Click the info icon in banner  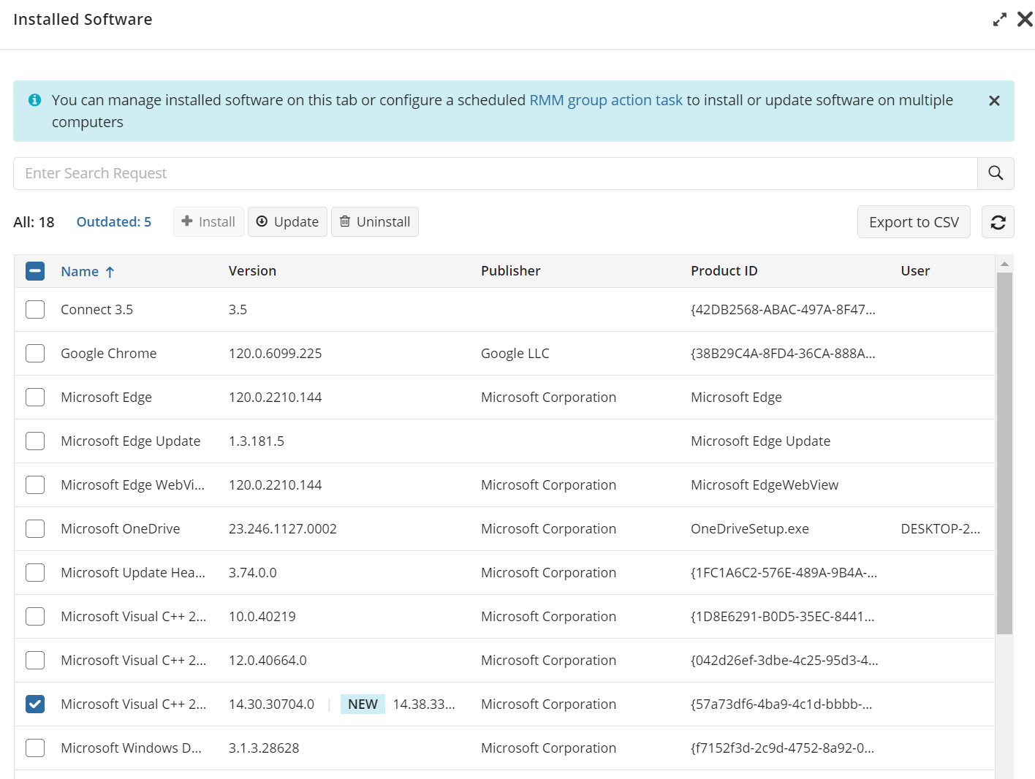tap(34, 100)
